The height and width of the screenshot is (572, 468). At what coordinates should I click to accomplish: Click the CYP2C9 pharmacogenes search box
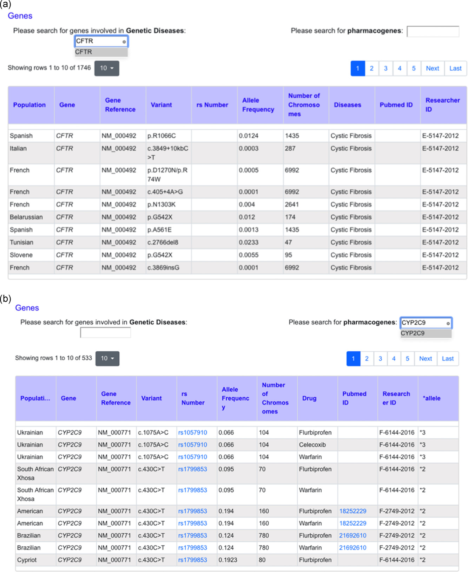point(426,323)
